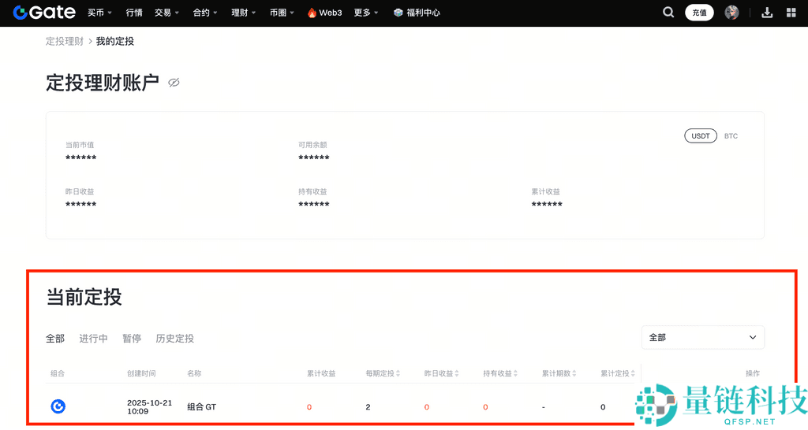Viewport: 808px width, 430px height.
Task: Open the user avatar menu
Action: pos(731,13)
